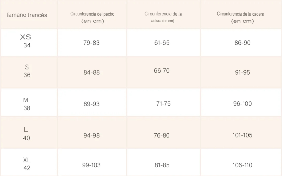Click chest measurement 79-83
The height and width of the screenshot is (176, 282).
coord(91,43)
